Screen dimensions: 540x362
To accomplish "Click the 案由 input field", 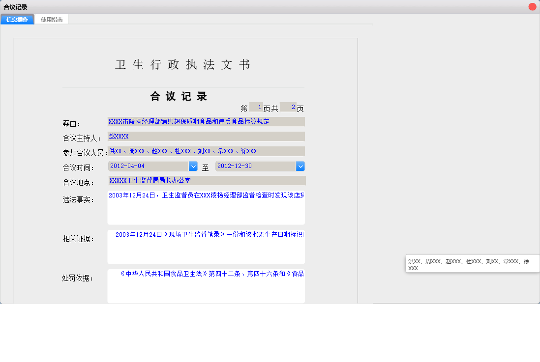I will [x=206, y=121].
